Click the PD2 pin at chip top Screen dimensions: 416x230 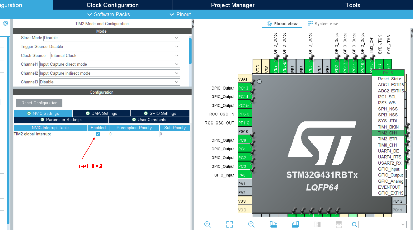pyautogui.click(x=336, y=66)
